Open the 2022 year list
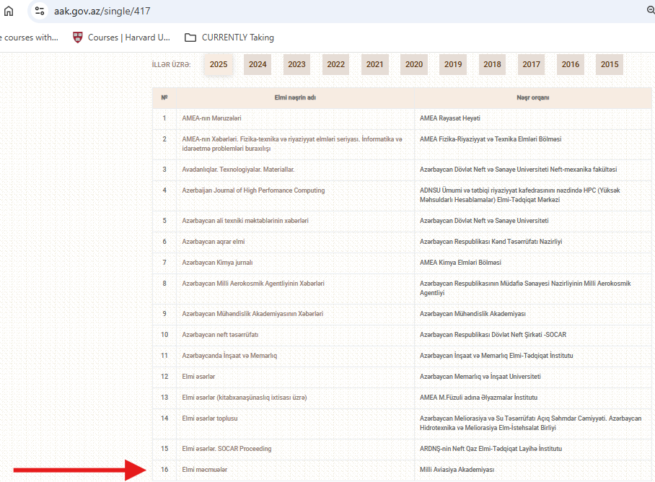655x482 pixels. pos(335,64)
